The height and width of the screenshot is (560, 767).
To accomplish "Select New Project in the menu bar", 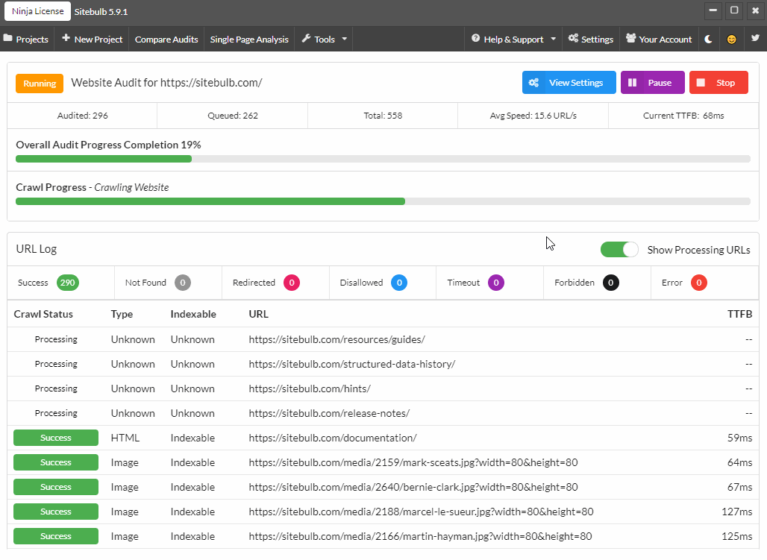I will click(x=92, y=39).
